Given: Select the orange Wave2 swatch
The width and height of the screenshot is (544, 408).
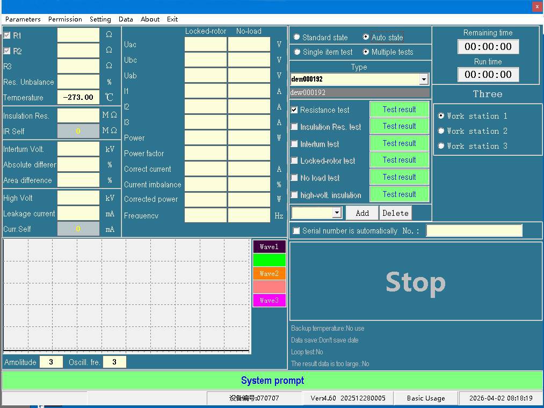Looking at the screenshot, I should click(269, 274).
